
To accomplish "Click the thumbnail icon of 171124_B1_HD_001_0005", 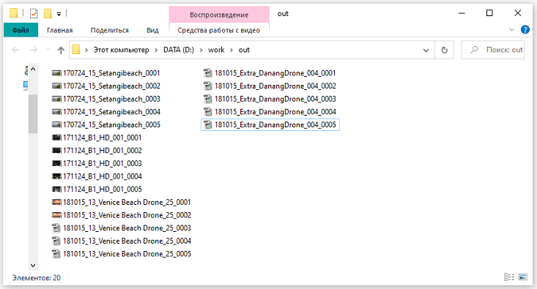I will (x=56, y=189).
